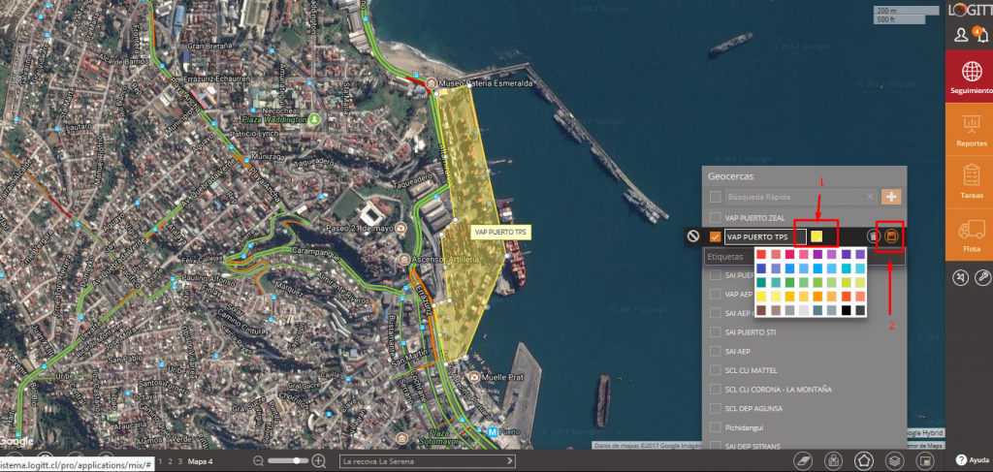Open Ayuda help
This screenshot has width=993, height=472.
pyautogui.click(x=972, y=460)
